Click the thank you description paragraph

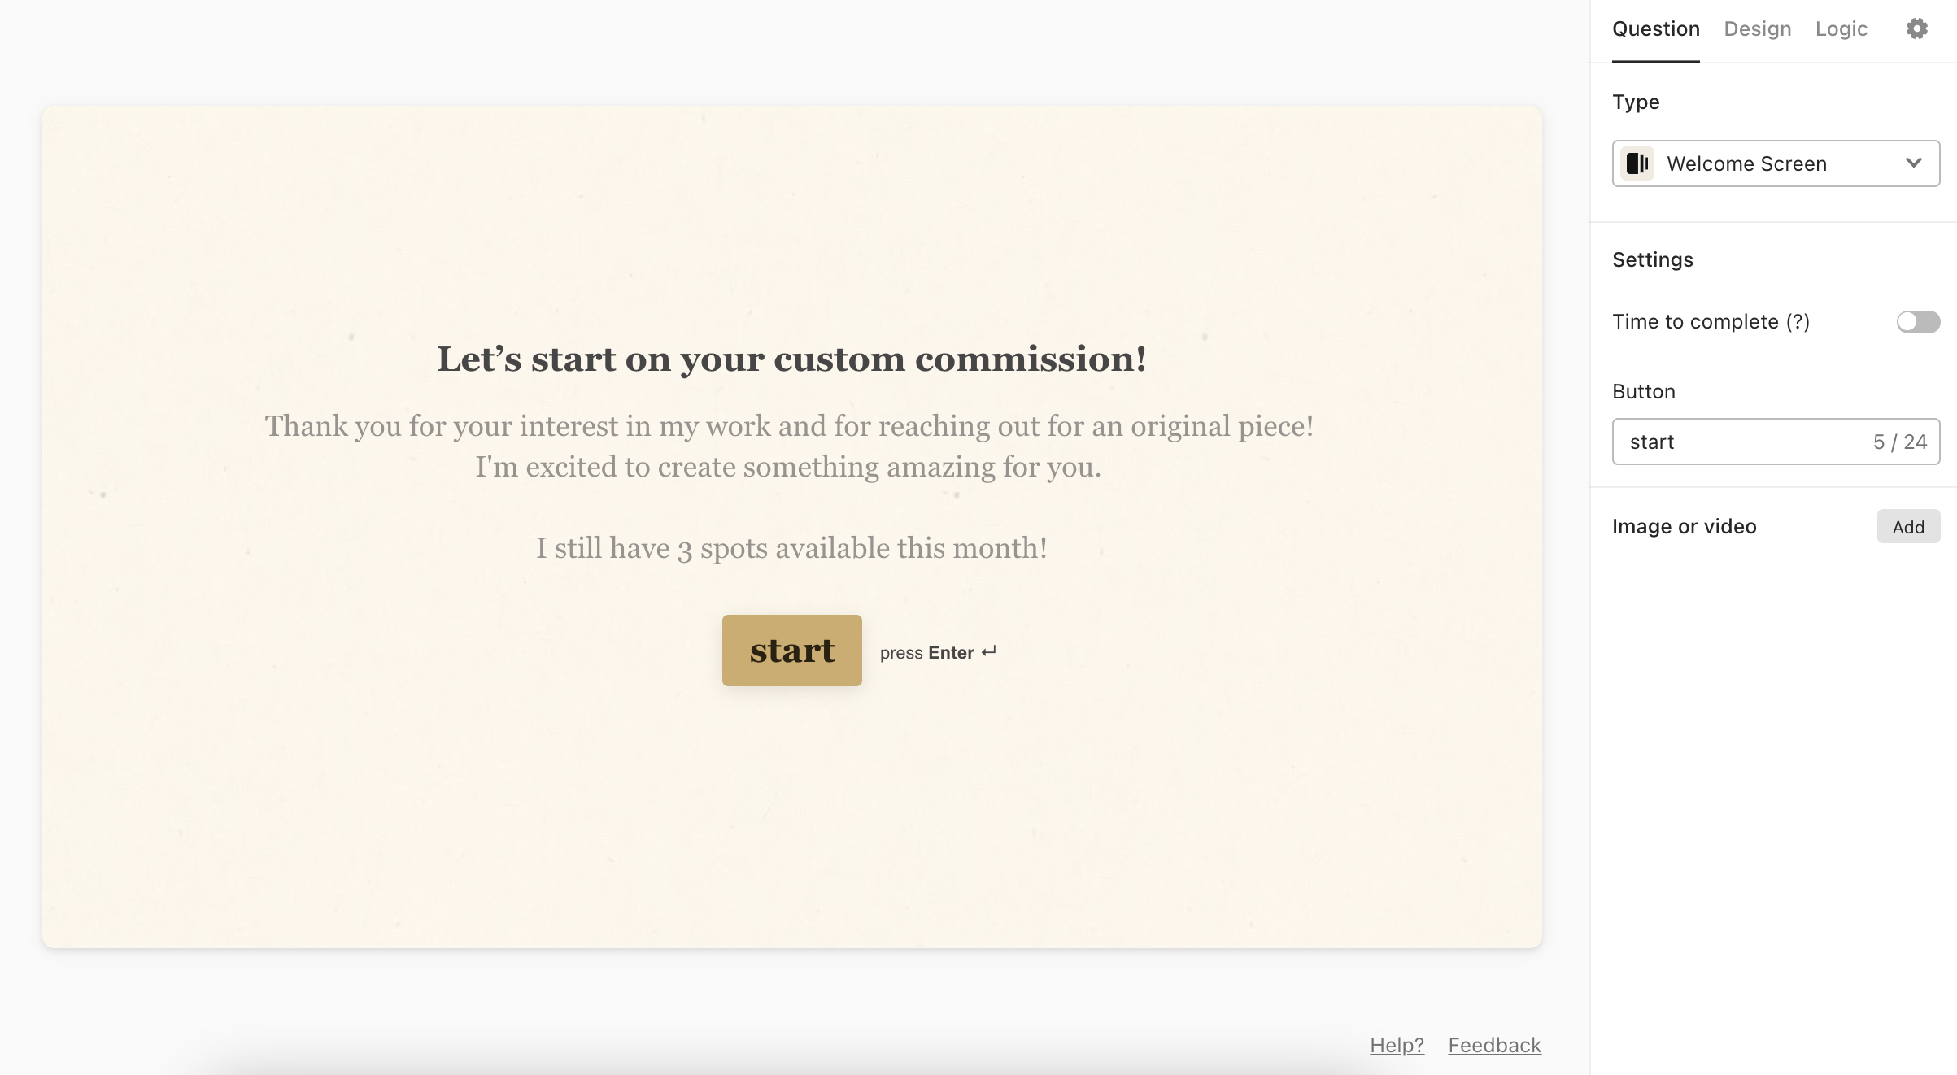[789, 446]
